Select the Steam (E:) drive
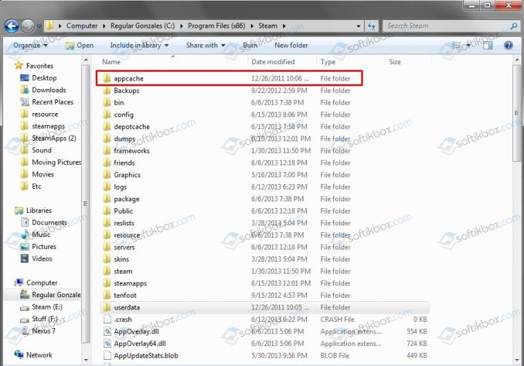 point(41,307)
